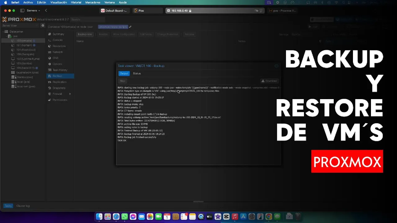The image size is (397, 223).
Task: Switch to the Output tab in Task viewer
Action: [x=124, y=73]
